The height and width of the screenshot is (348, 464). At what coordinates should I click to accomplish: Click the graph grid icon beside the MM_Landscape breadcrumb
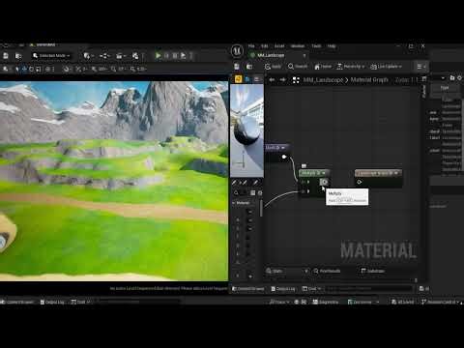point(296,80)
